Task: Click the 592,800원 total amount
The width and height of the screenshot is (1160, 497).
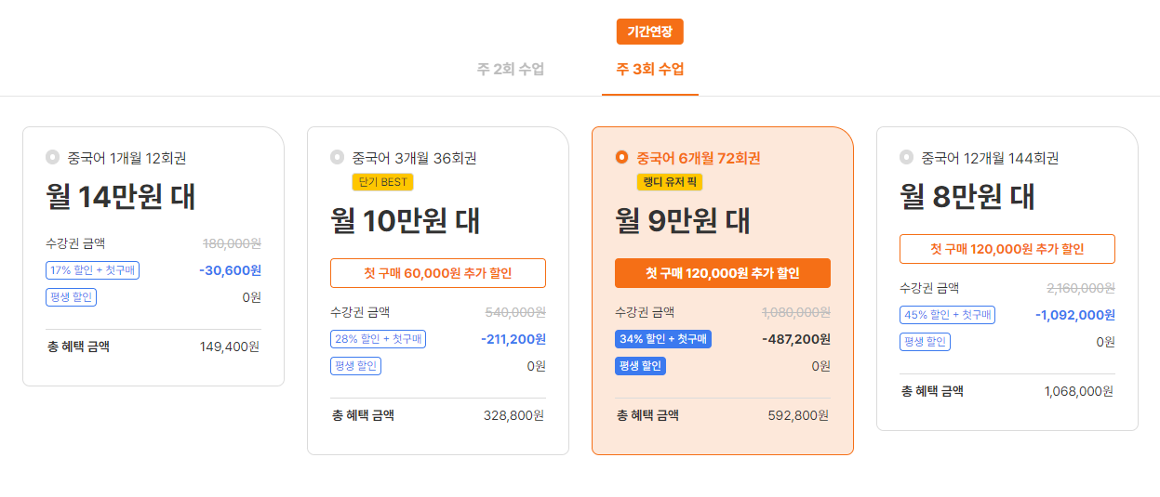Action: click(798, 415)
